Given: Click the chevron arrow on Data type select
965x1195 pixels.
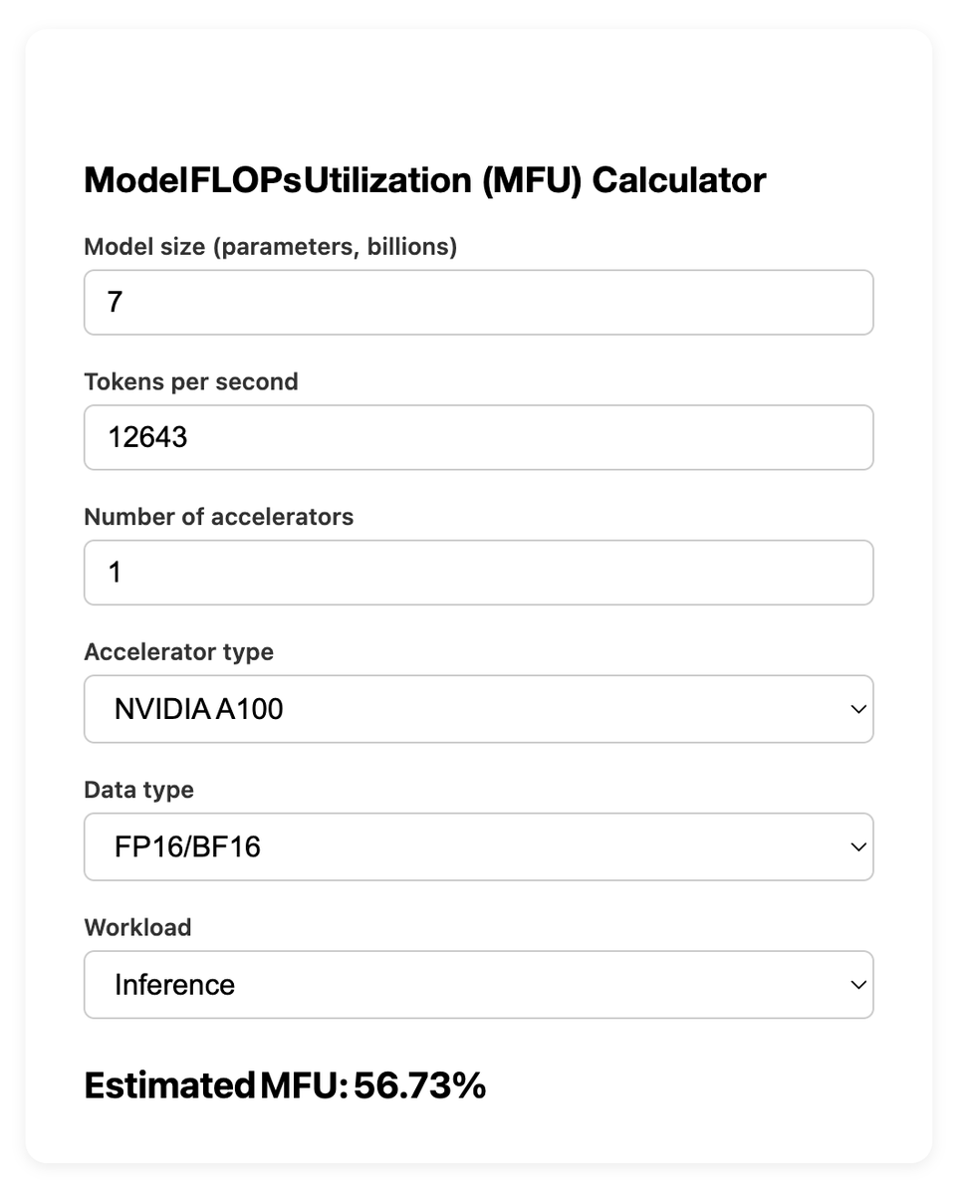Looking at the screenshot, I should tap(857, 847).
